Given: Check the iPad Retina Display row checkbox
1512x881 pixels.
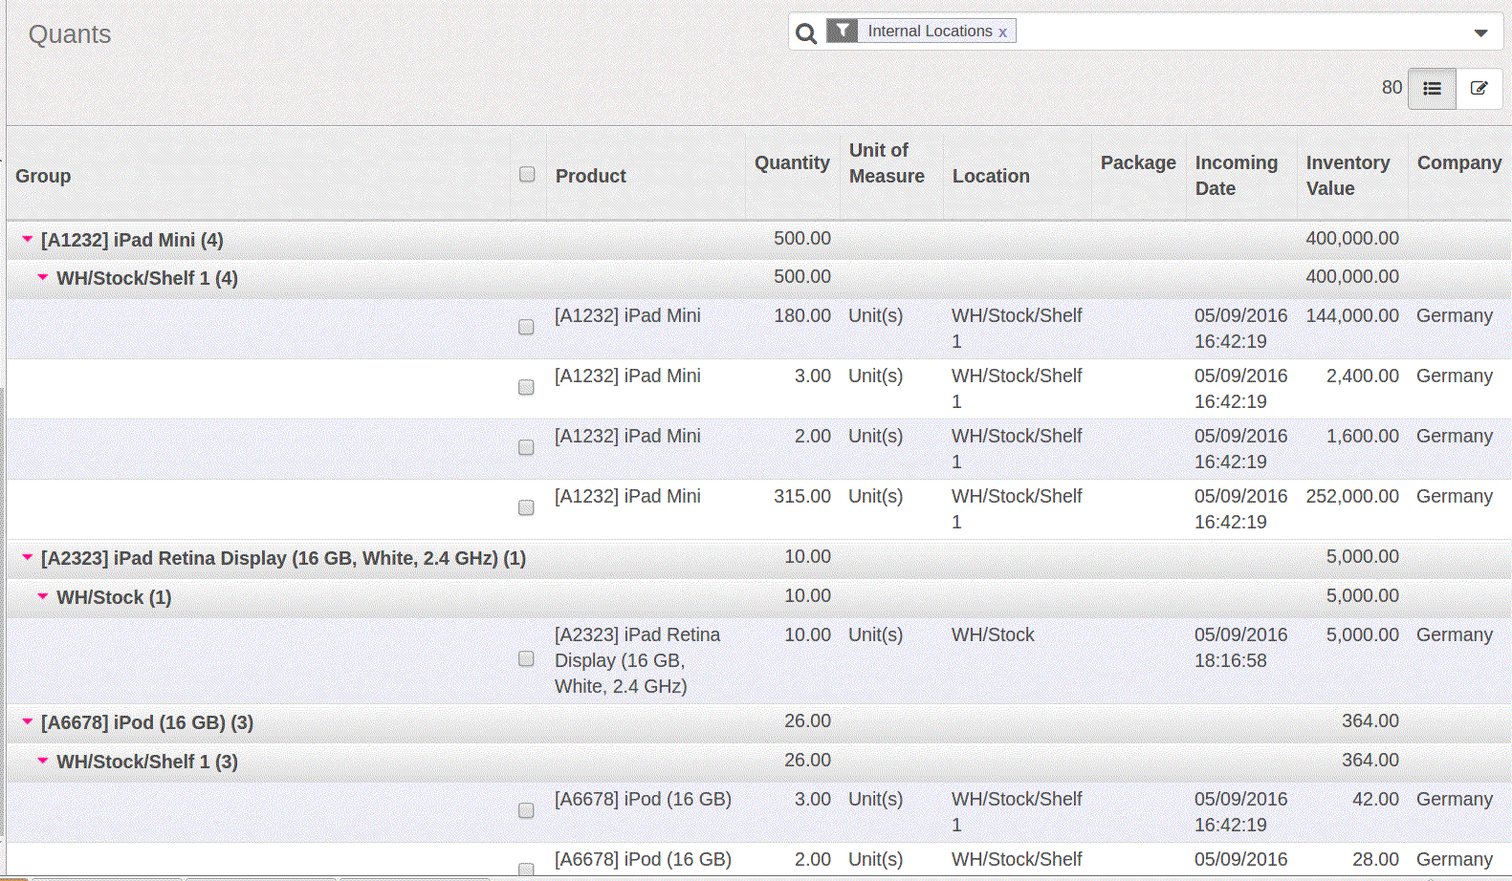Looking at the screenshot, I should click(526, 658).
